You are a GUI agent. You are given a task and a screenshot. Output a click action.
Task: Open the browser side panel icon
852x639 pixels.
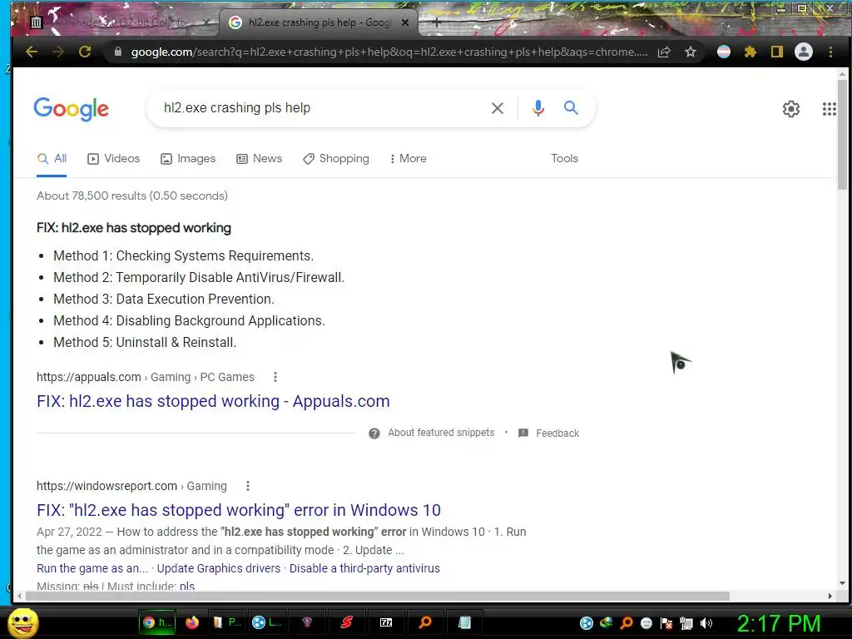point(777,52)
